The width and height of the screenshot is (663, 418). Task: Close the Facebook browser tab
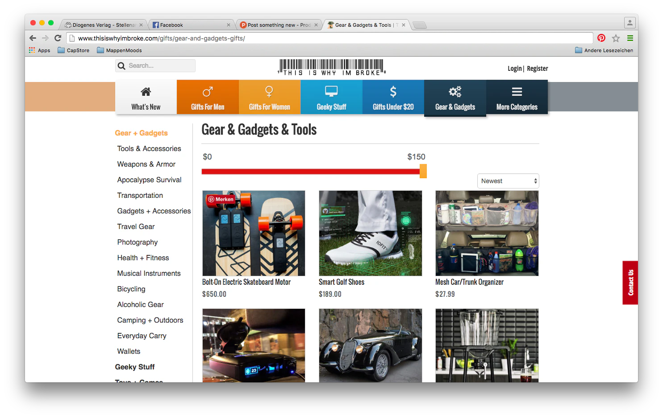pos(229,25)
